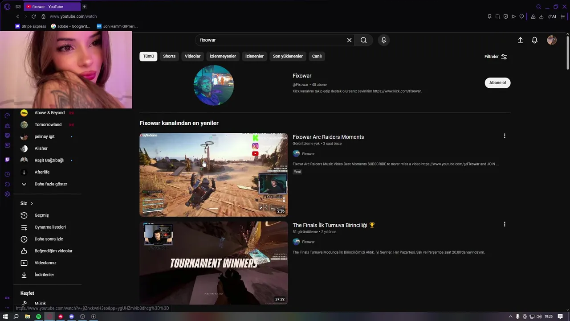The height and width of the screenshot is (321, 570).
Task: Play the Arc Raiders Moments thumbnail
Action: tap(214, 175)
